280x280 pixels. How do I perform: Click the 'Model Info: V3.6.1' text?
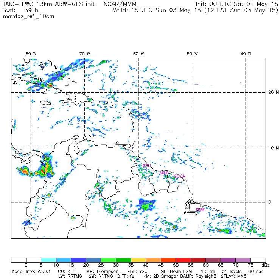tap(31, 272)
